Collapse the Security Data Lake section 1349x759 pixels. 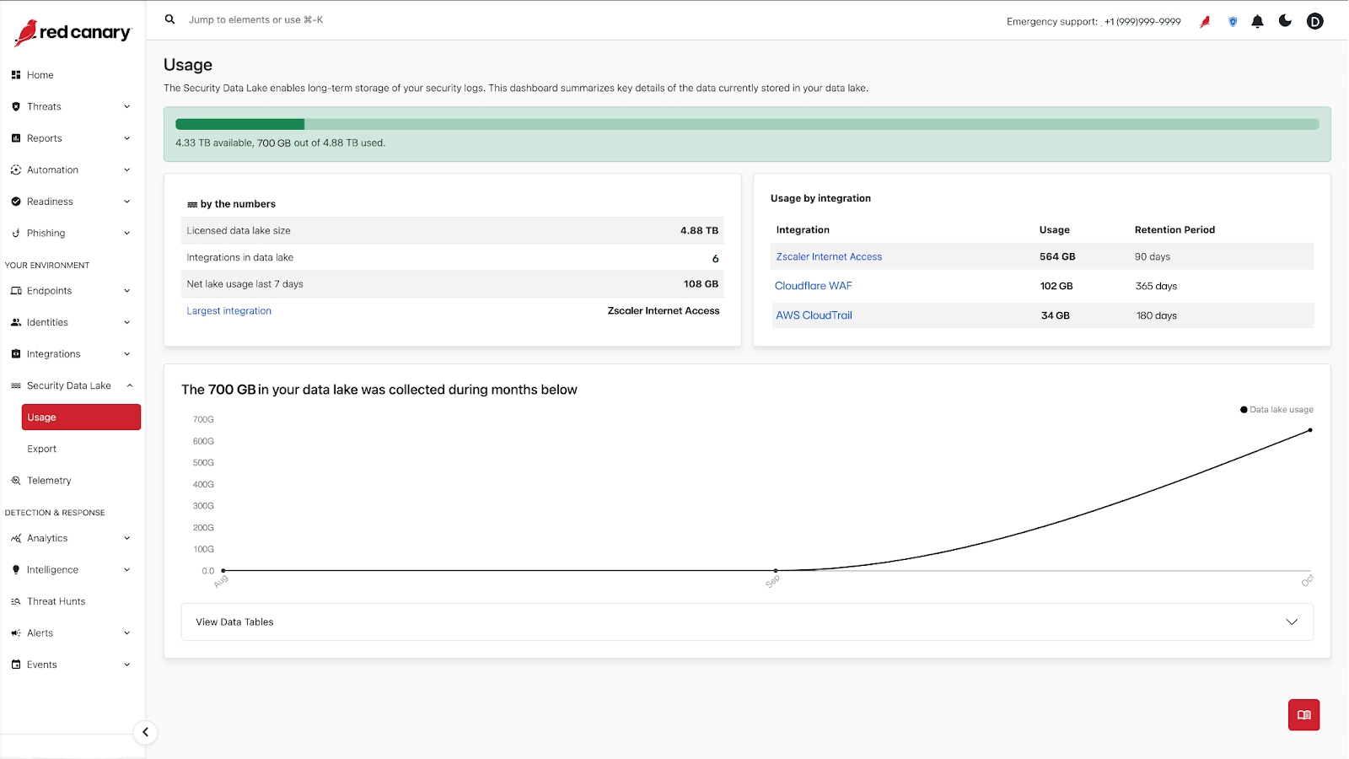point(130,385)
